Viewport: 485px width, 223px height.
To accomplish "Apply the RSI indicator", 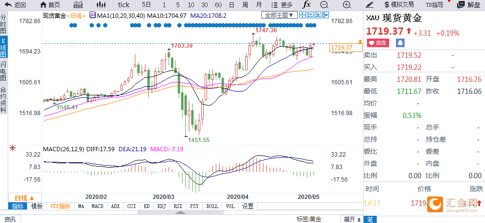I will [178, 206].
